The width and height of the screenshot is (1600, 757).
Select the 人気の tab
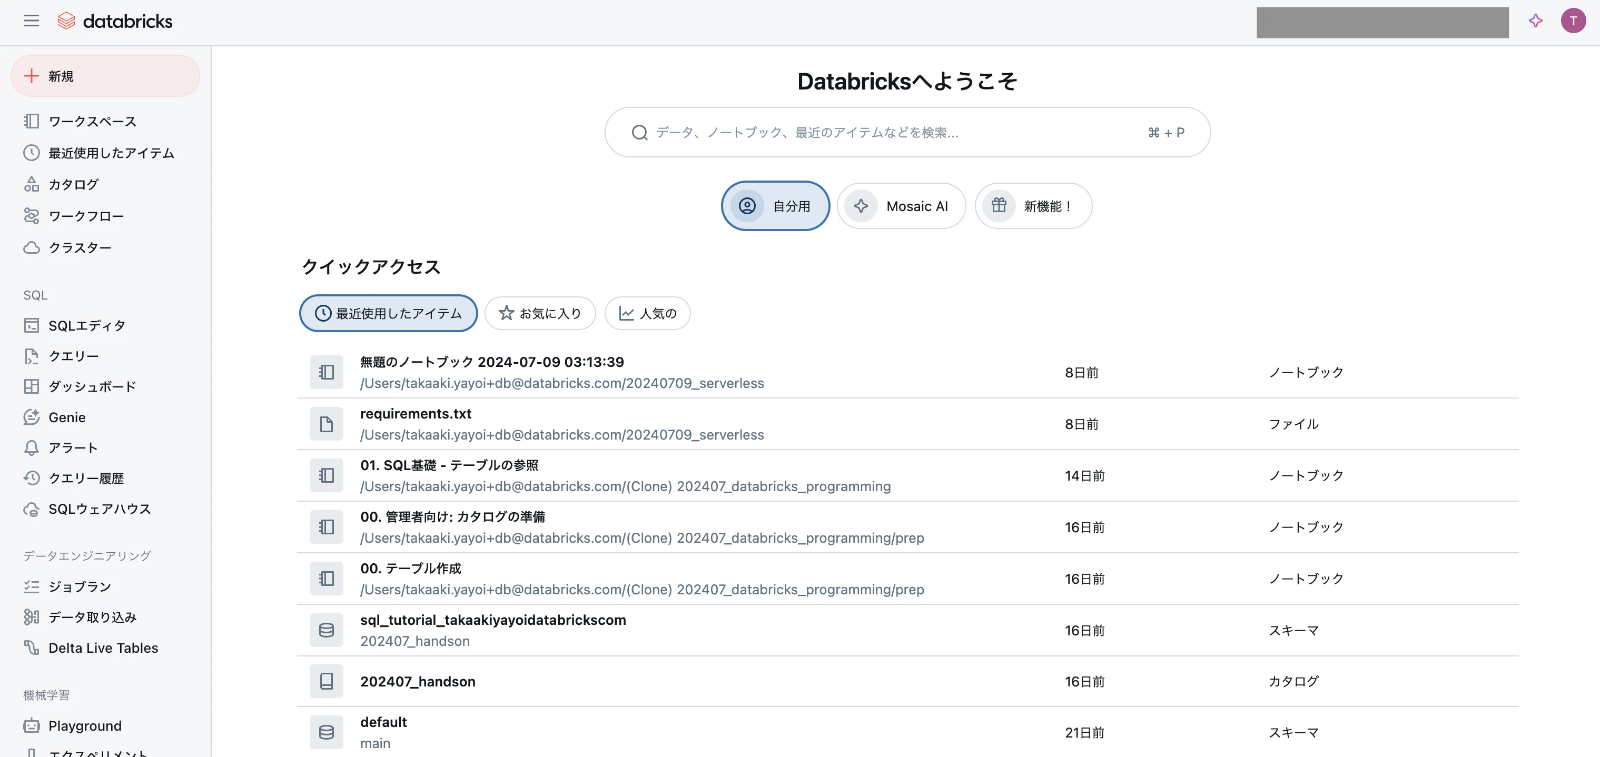click(x=648, y=313)
